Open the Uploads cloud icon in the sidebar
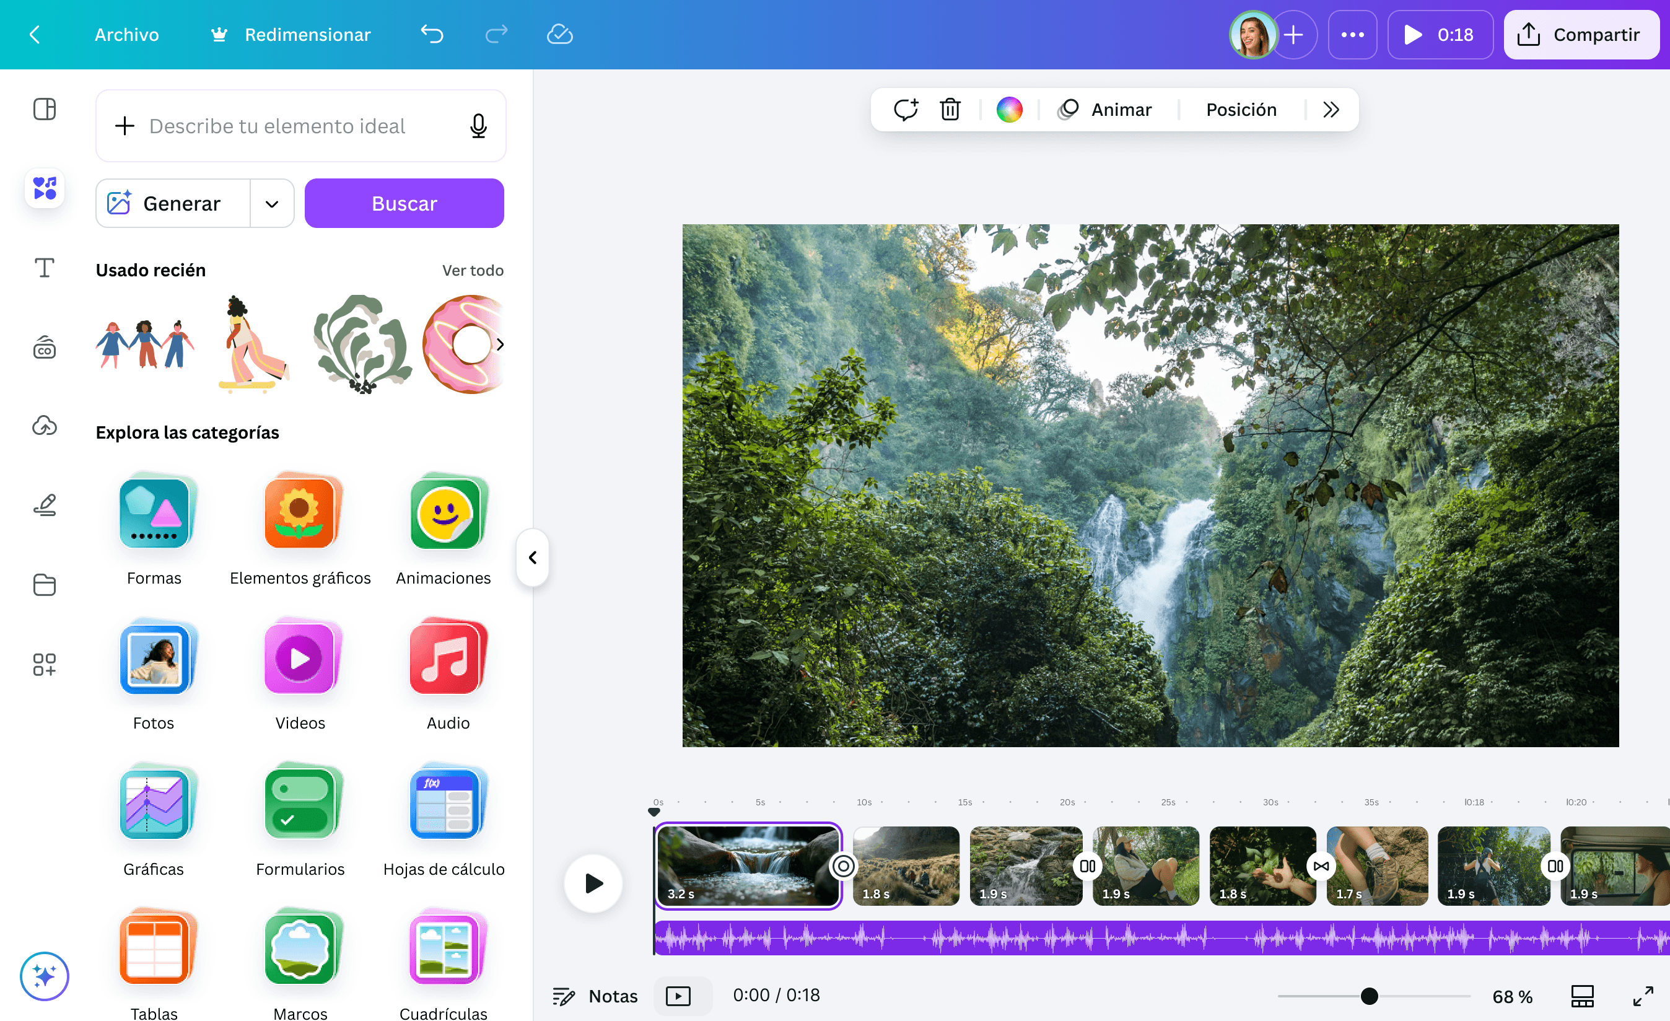The height and width of the screenshot is (1021, 1670). coord(45,426)
